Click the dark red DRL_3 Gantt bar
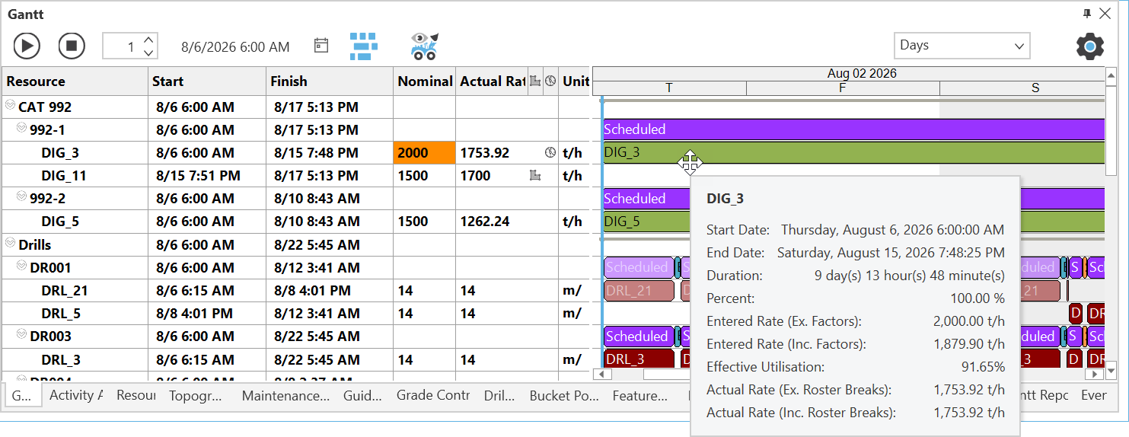1129x437 pixels. point(639,359)
